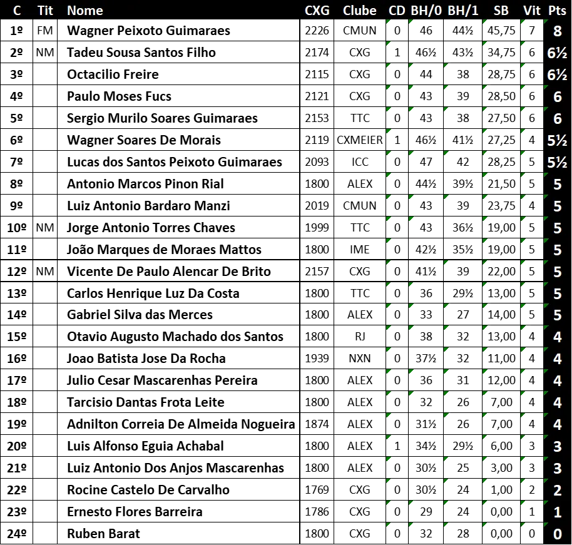Click green triangle beside the 8 points cell
The width and height of the screenshot is (572, 545).
pyautogui.click(x=545, y=22)
